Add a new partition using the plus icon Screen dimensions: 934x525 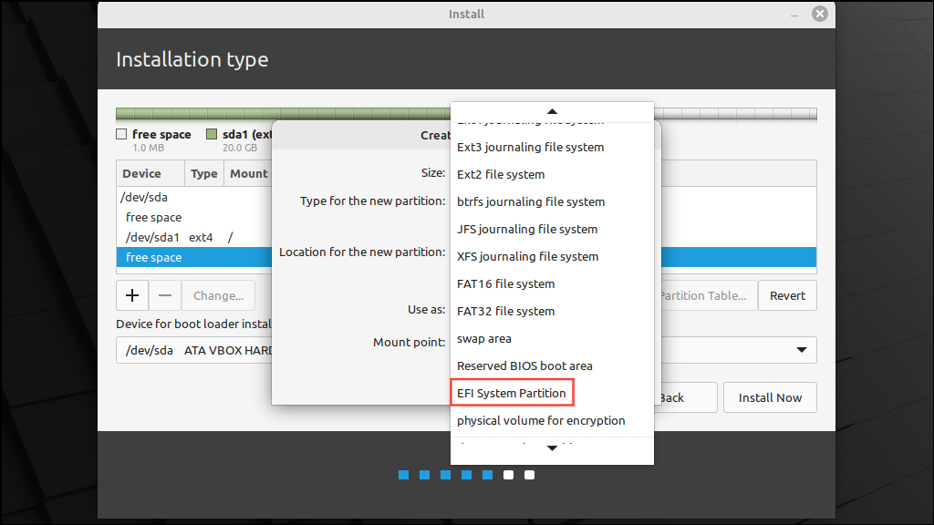coord(131,294)
